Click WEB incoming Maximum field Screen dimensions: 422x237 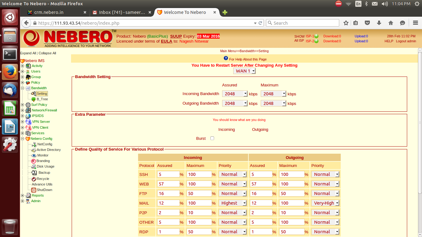coord(199,184)
